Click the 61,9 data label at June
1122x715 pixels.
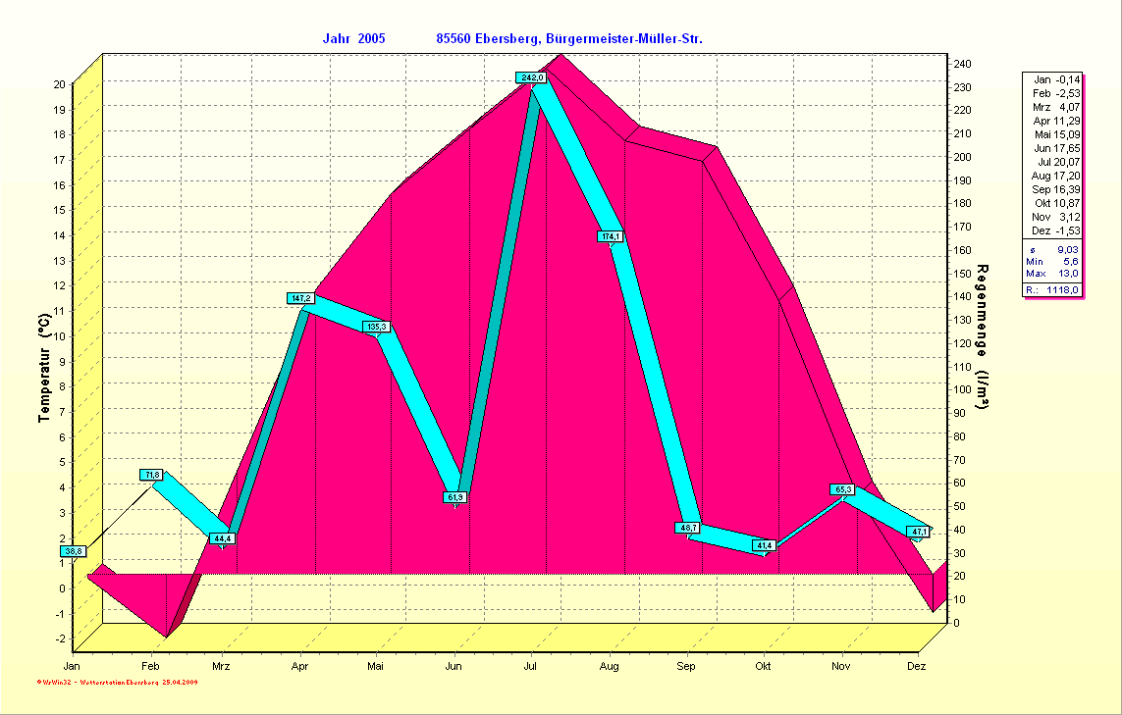click(455, 498)
